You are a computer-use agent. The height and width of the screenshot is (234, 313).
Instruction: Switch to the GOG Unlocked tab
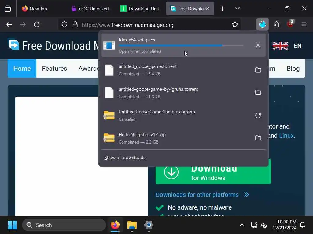pos(91,9)
